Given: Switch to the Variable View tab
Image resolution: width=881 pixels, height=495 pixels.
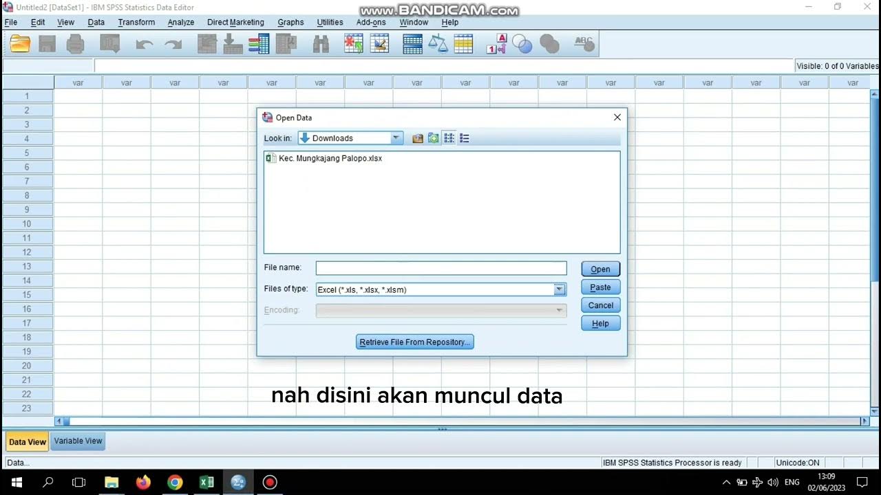Looking at the screenshot, I should point(78,441).
